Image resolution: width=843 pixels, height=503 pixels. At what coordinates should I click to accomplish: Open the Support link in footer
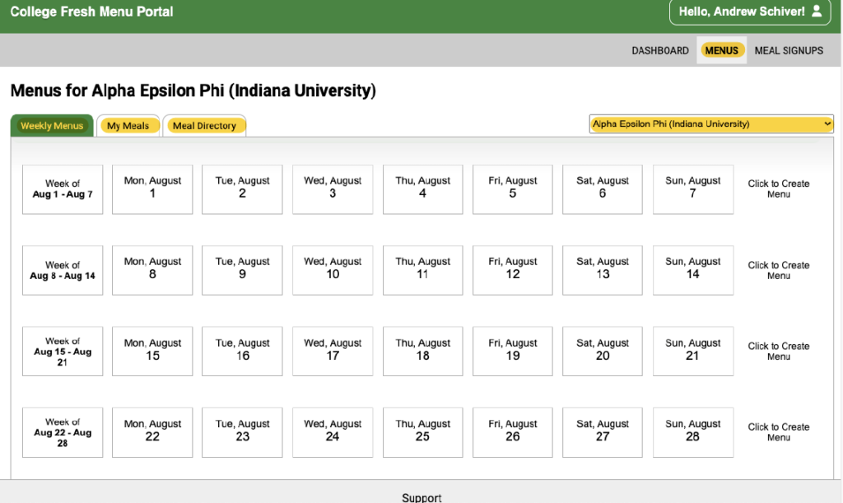tap(421, 497)
